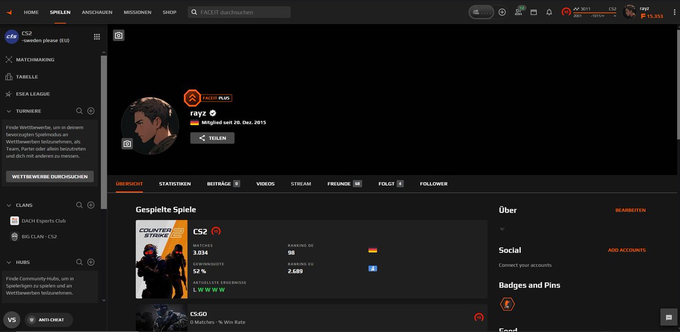Open the SPIELEN menu
The width and height of the screenshot is (680, 332).
[60, 12]
